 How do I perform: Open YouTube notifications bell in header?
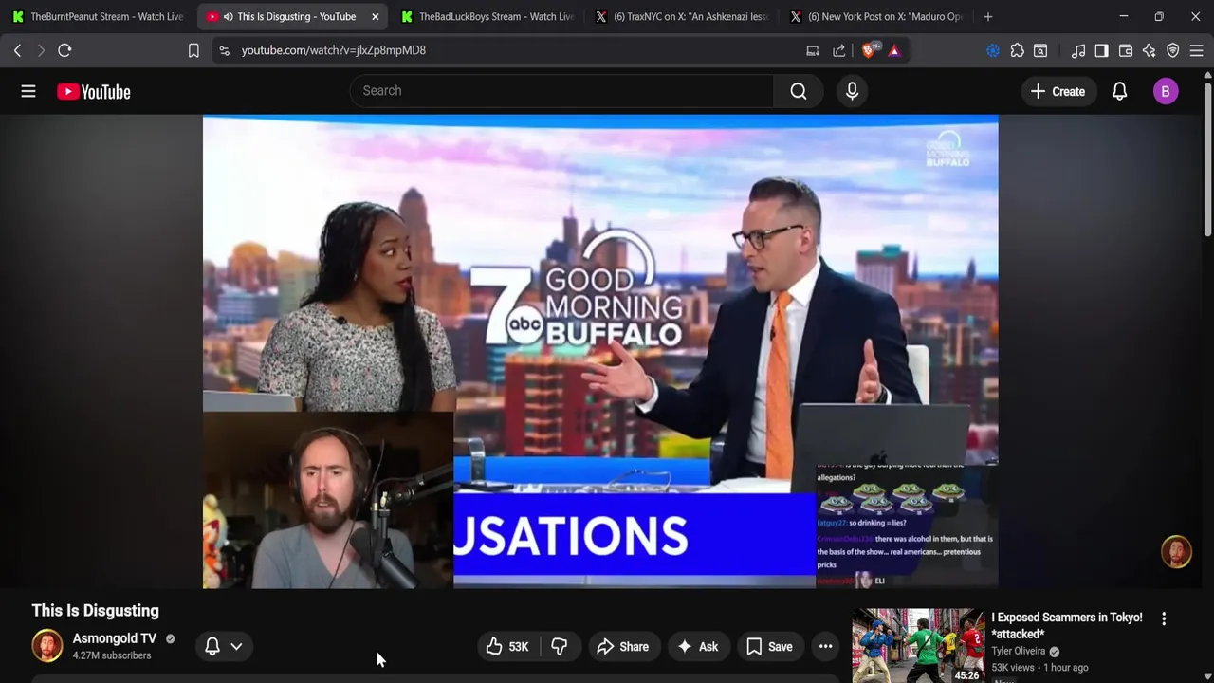[x=1119, y=91]
